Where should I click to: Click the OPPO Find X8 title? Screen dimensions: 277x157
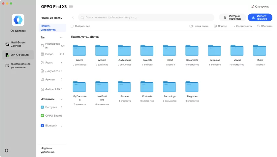click(x=54, y=7)
